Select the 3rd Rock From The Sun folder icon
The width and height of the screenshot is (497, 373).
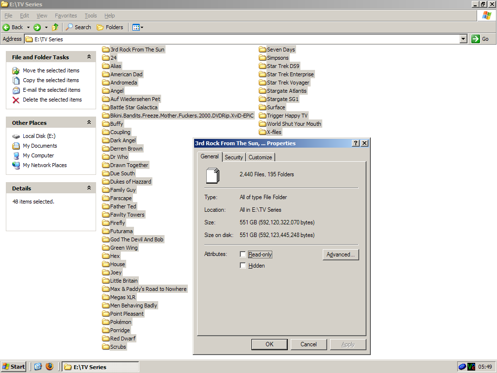coord(105,50)
